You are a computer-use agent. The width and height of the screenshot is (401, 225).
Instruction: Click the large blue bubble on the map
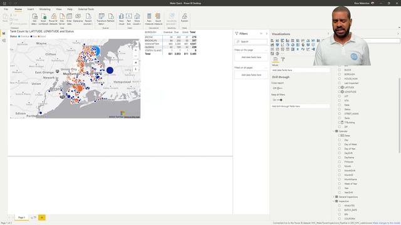[x=110, y=70]
